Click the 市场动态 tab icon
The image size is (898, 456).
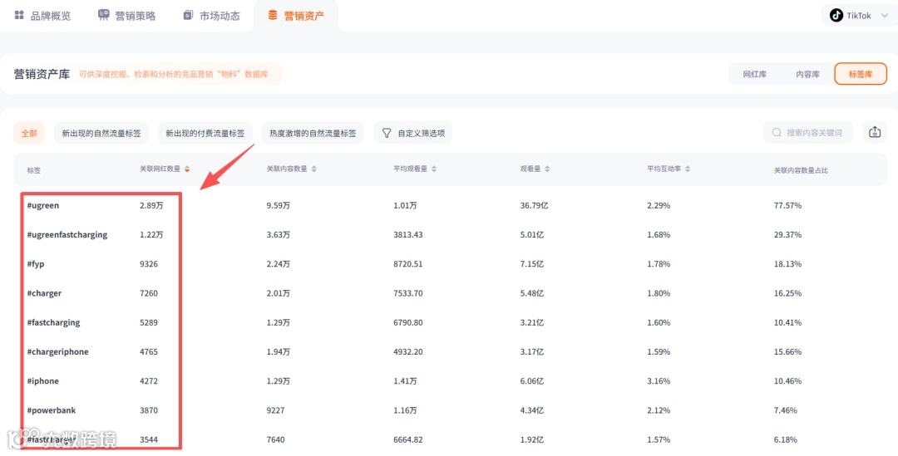(x=189, y=16)
